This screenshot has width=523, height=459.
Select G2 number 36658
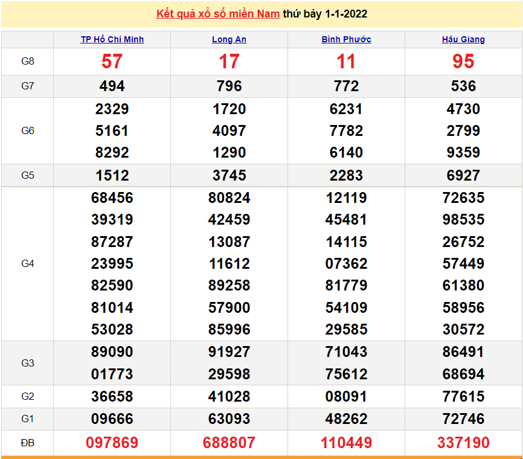(112, 397)
